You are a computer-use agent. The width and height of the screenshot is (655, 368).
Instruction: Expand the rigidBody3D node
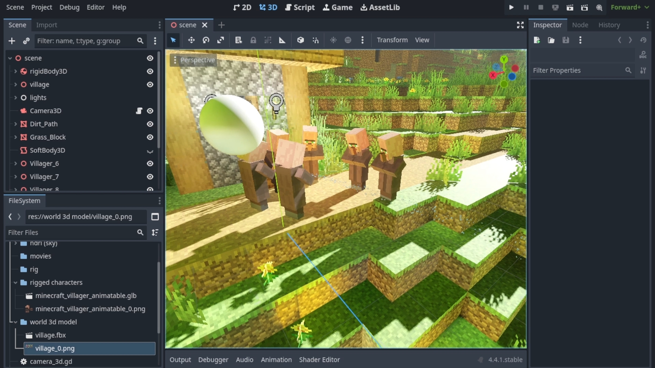coord(16,72)
